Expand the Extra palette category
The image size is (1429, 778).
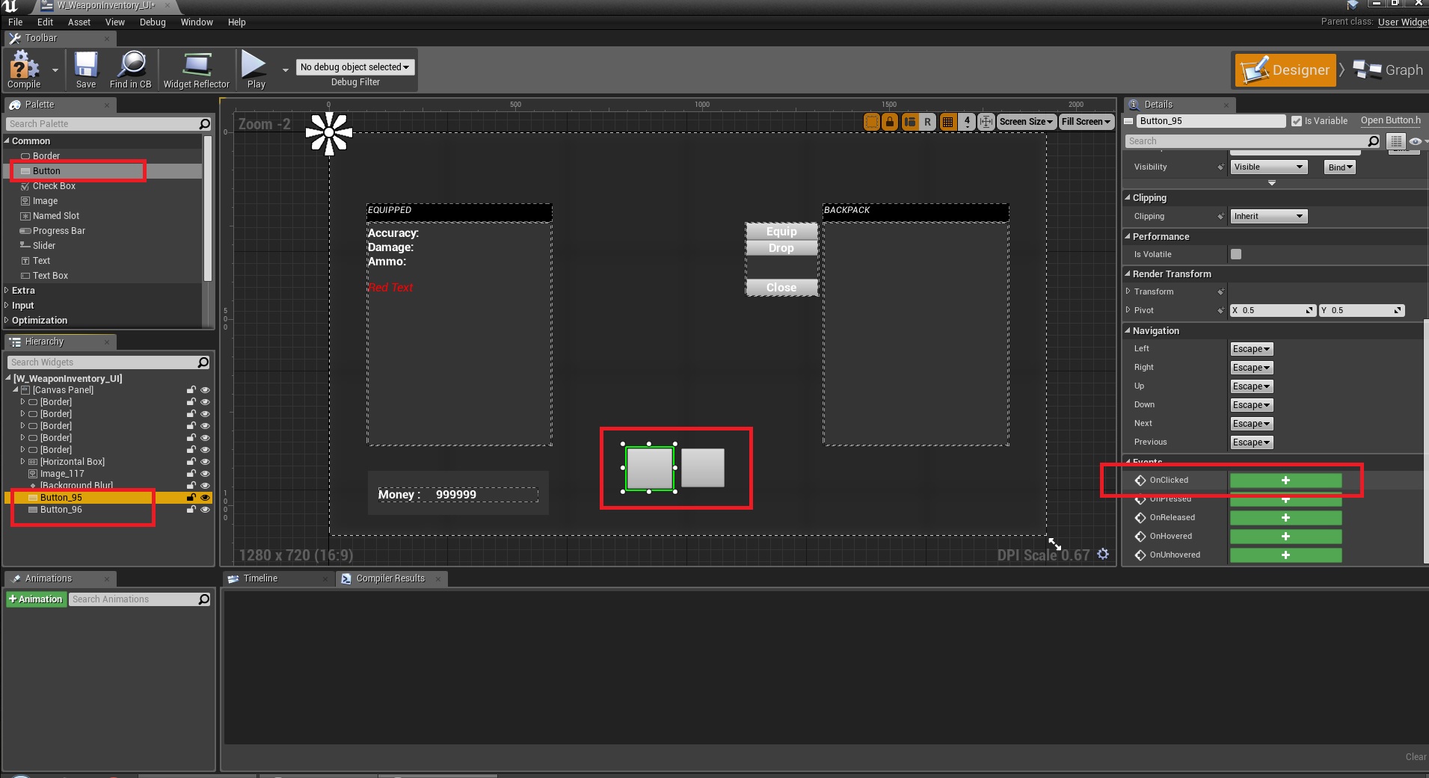[23, 291]
